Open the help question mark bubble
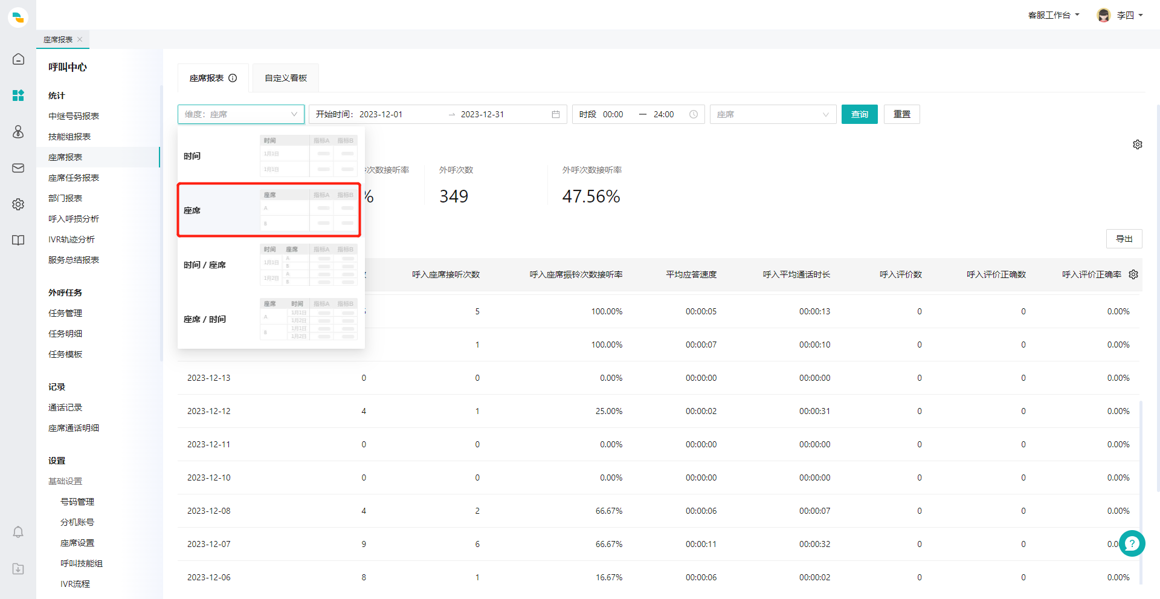Screen dimensions: 1160x599 click(x=1132, y=543)
